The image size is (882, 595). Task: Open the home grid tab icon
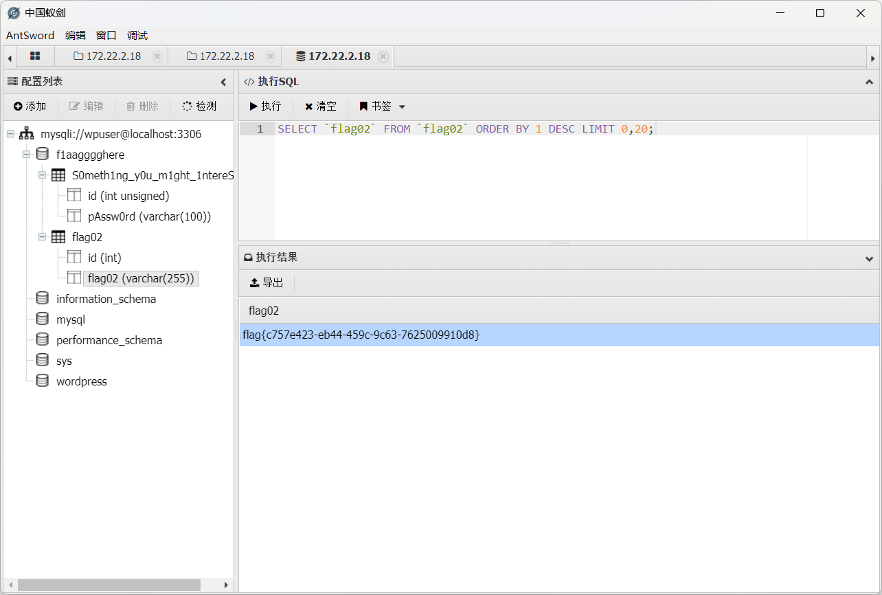coord(35,56)
